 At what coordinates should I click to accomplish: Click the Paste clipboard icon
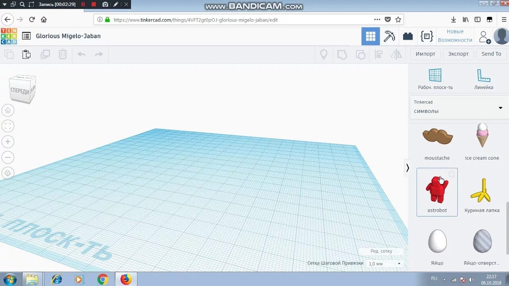point(26,54)
